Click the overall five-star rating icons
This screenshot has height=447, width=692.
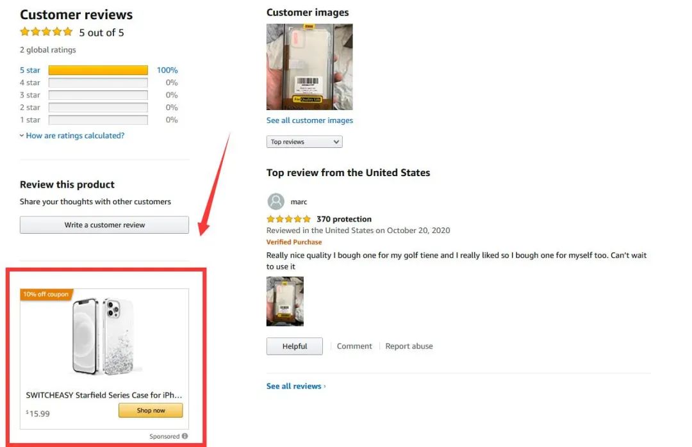(46, 32)
